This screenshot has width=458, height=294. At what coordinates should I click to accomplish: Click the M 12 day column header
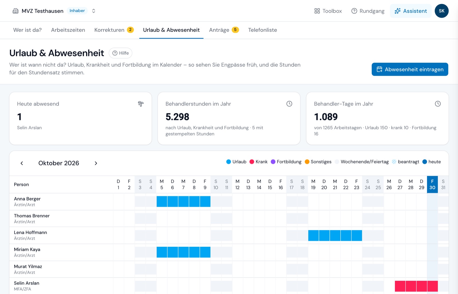(237, 185)
